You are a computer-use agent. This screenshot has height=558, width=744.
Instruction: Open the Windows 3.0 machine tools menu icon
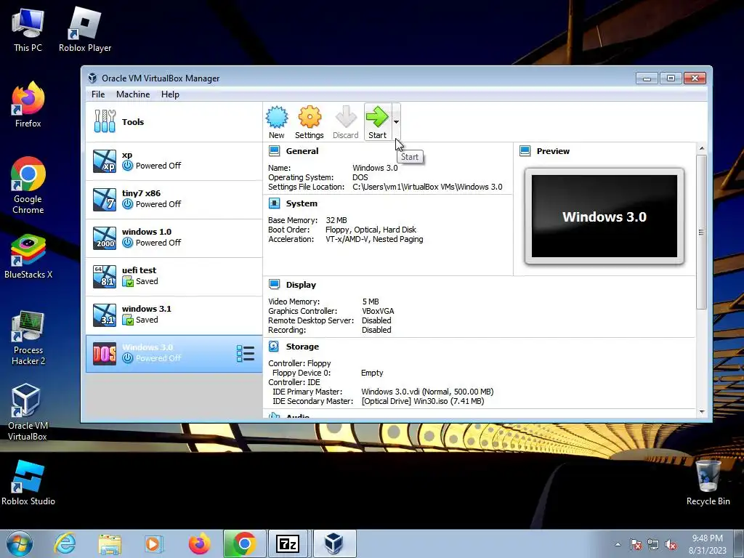246,354
